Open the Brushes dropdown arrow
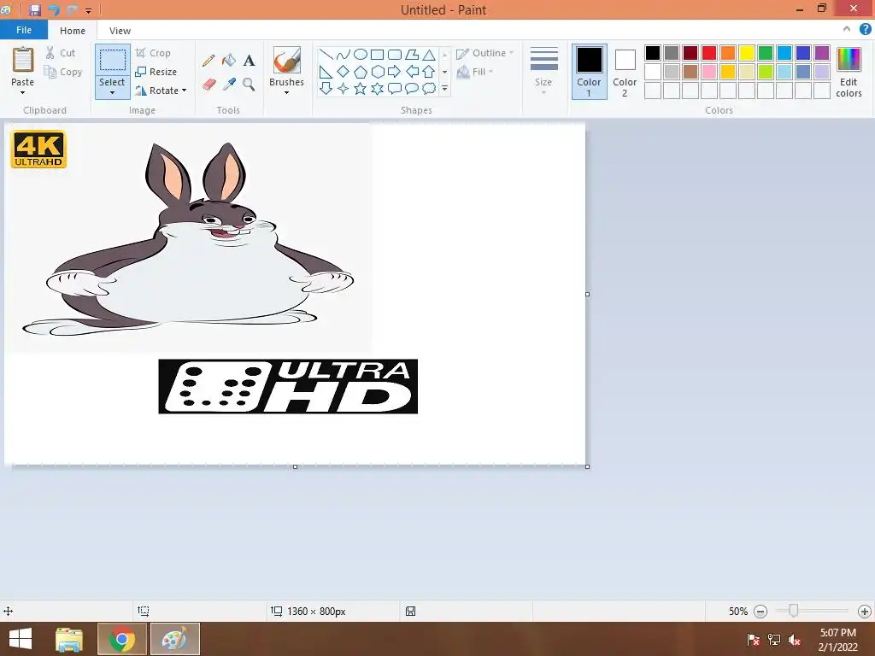Screen dimensions: 875x656 tap(287, 92)
